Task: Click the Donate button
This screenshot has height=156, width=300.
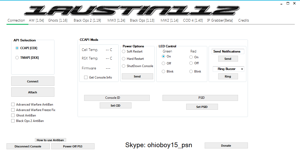Action: [x=226, y=146]
